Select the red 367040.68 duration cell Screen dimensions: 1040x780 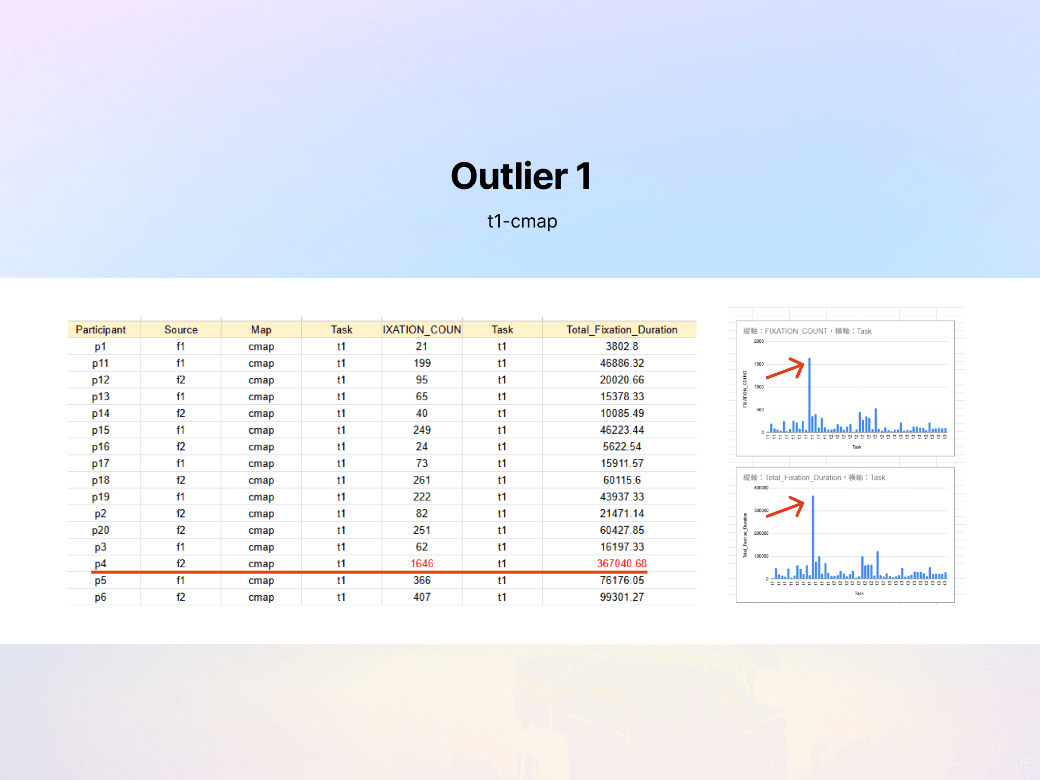pos(622,563)
